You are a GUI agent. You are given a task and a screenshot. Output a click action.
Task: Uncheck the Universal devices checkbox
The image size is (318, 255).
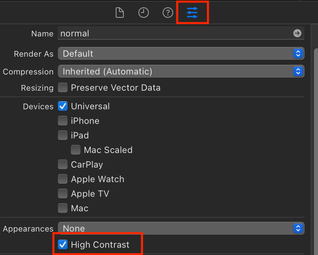point(63,106)
